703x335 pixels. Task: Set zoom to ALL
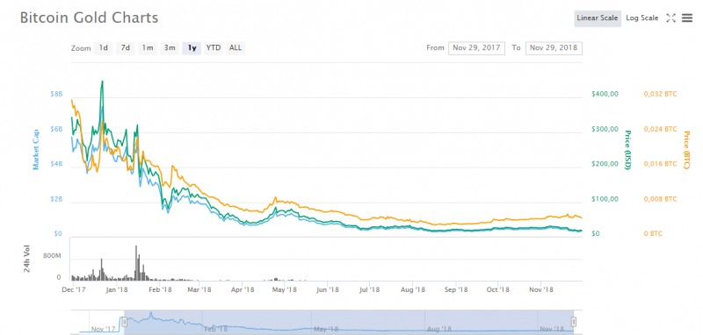(236, 47)
